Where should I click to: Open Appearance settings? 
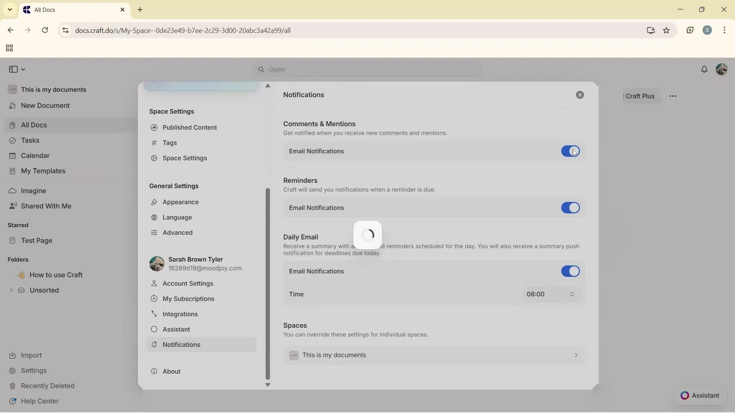tap(180, 202)
